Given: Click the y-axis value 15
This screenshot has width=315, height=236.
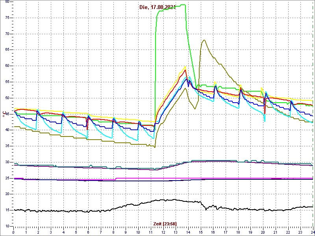Looking at the screenshot, I should 7,210.
